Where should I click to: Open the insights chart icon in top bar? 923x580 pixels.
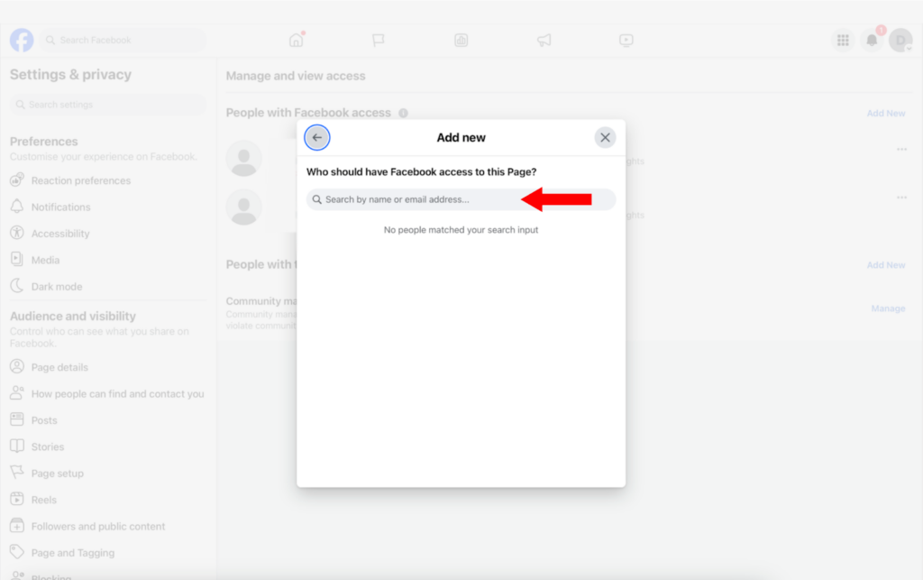click(461, 40)
